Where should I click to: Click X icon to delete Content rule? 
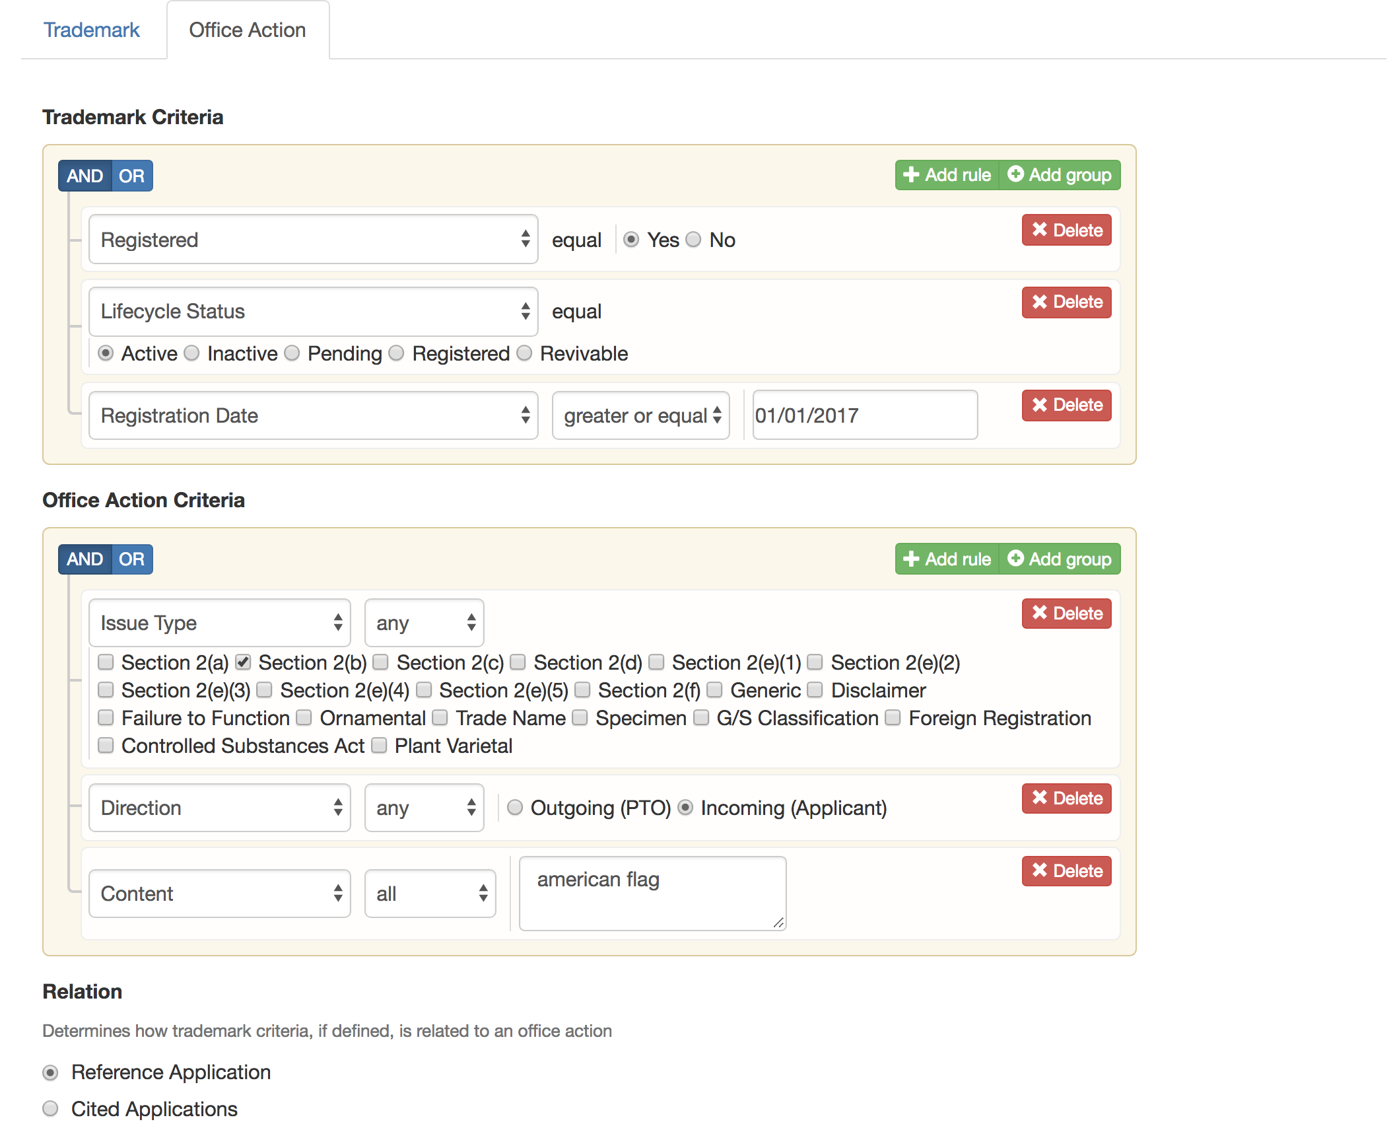coord(1040,870)
